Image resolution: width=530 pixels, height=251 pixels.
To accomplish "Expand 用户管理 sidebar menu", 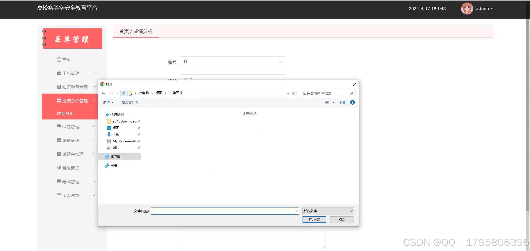I will click(x=75, y=73).
